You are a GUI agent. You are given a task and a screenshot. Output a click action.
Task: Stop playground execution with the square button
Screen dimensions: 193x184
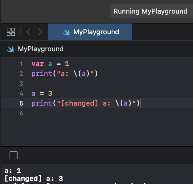pyautogui.click(x=14, y=155)
